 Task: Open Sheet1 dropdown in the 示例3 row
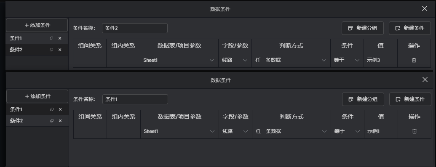click(179, 60)
